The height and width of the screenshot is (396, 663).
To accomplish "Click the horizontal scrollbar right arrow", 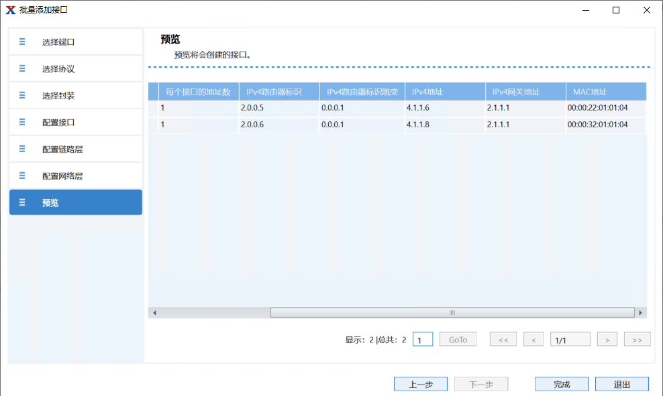I will (640, 312).
